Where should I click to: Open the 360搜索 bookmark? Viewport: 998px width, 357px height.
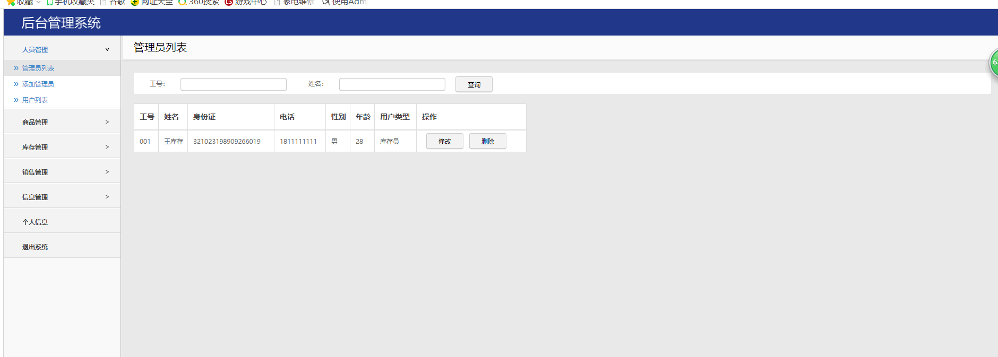pos(199,2)
